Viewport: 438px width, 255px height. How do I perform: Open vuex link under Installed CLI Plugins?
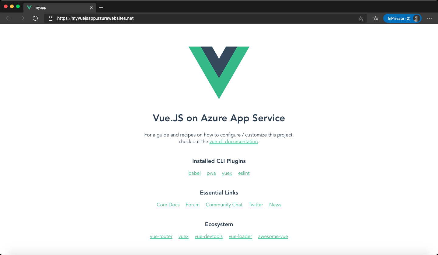227,173
